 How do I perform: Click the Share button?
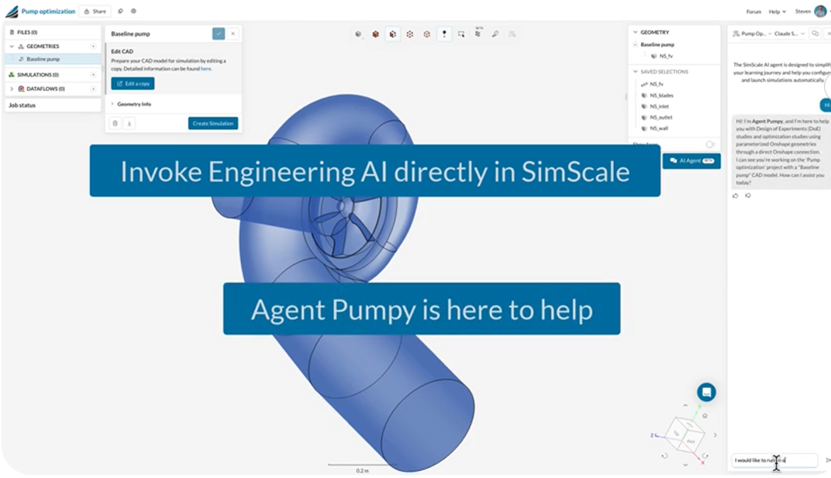point(95,11)
